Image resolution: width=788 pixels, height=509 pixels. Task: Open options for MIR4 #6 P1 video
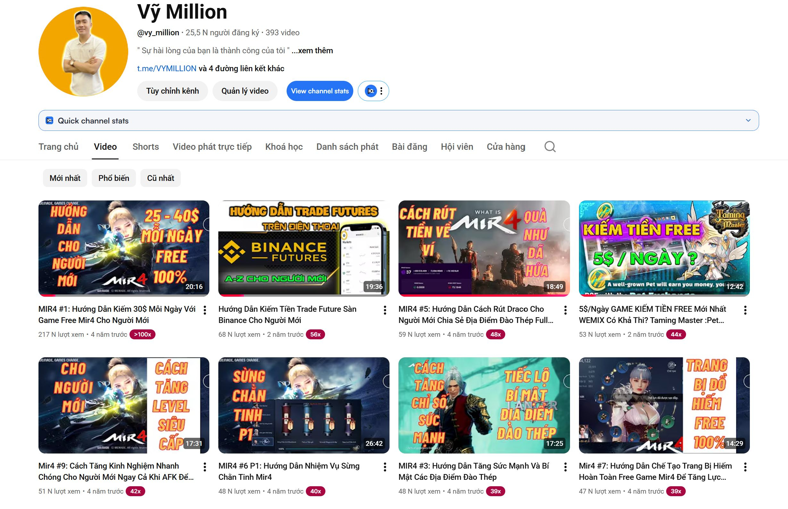tap(385, 467)
